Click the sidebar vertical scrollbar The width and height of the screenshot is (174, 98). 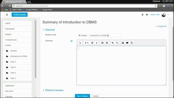click(36, 49)
